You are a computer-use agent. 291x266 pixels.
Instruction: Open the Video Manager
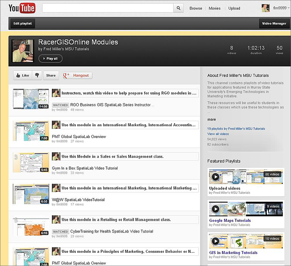tap(274, 24)
